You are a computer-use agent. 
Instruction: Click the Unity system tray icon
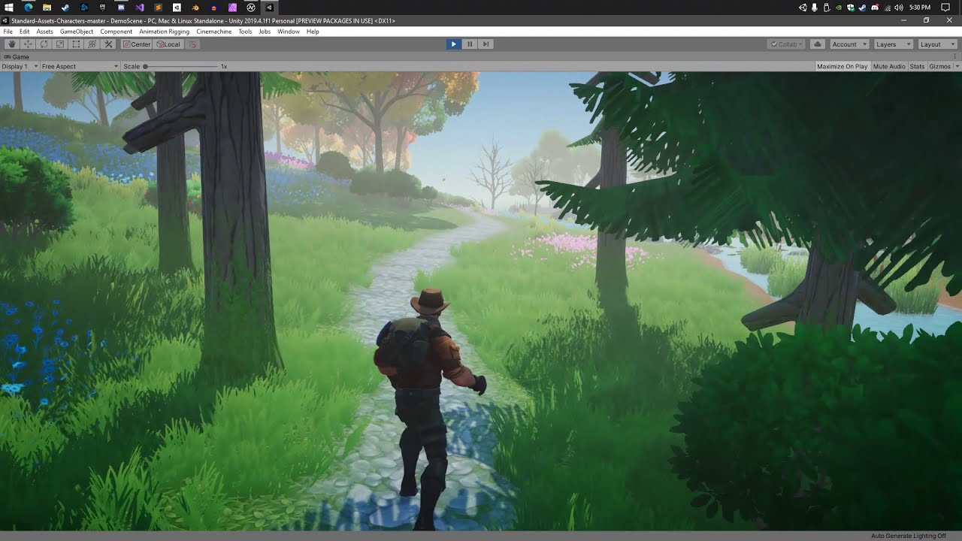coord(803,8)
